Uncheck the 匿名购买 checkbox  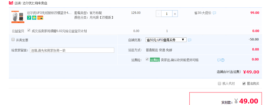(244, 83)
